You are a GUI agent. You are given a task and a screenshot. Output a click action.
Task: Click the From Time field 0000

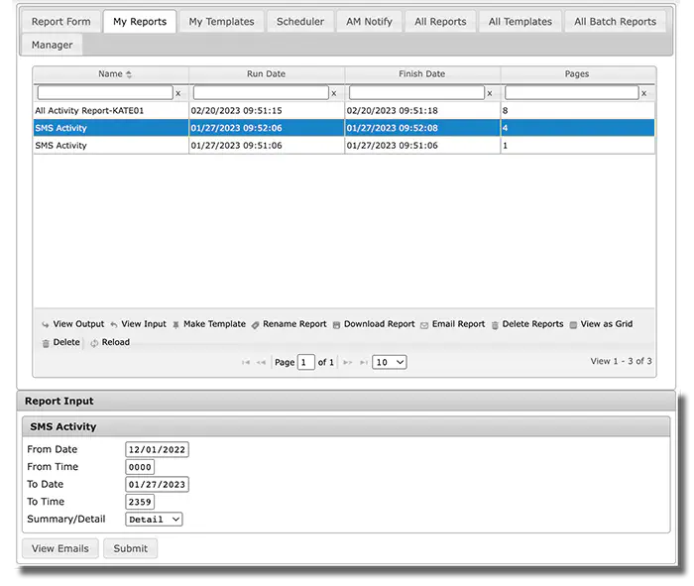coord(140,467)
